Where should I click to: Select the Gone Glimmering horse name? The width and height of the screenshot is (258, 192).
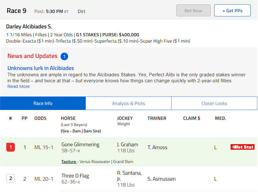(80, 144)
